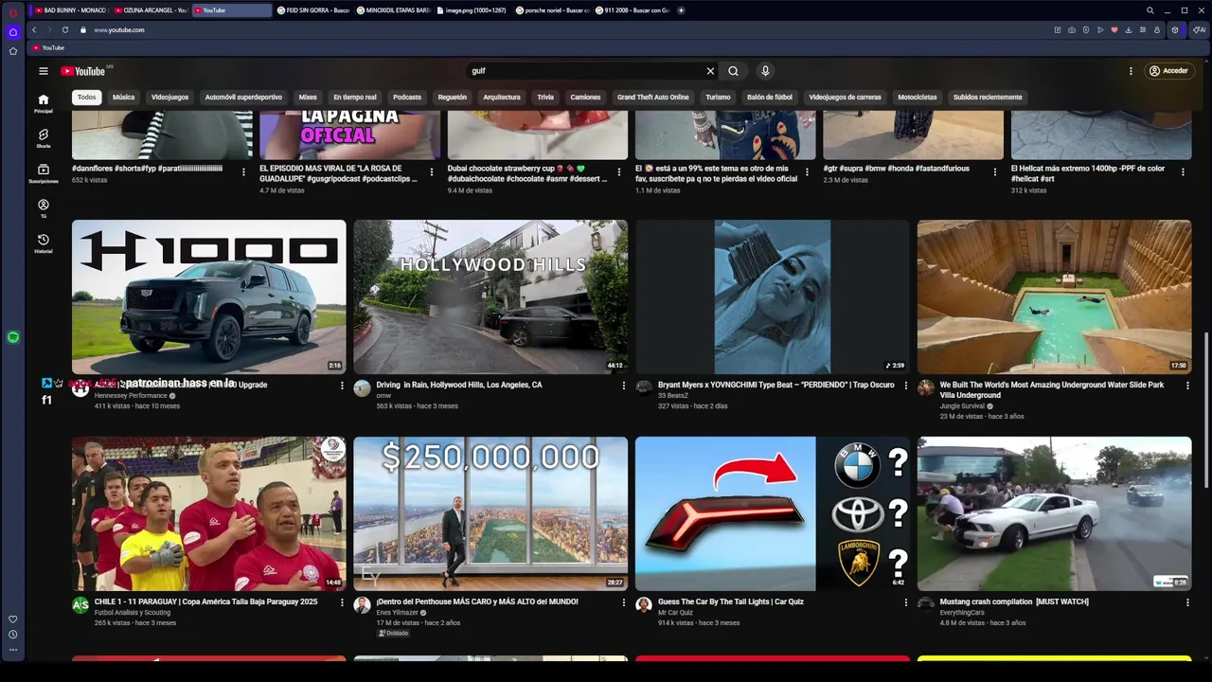Open the browser downloads icon
This screenshot has width=1212, height=682.
[x=1129, y=29]
